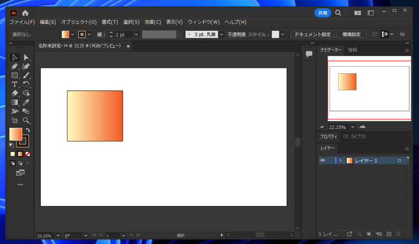419x244 pixels.
Task: Open 効果(C) menu
Action: pyautogui.click(x=153, y=22)
